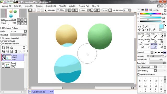Toggle the color mixer panel icon
The width and height of the screenshot is (167, 94).
click(x=150, y=10)
